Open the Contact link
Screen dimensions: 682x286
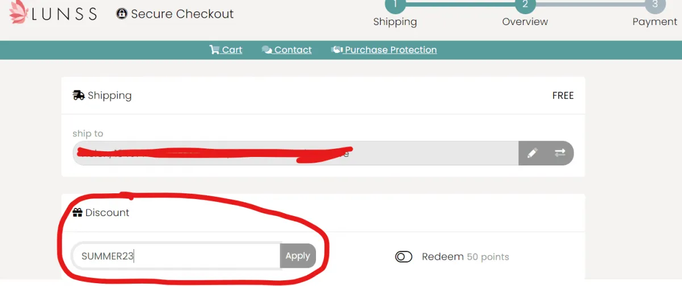pyautogui.click(x=293, y=50)
